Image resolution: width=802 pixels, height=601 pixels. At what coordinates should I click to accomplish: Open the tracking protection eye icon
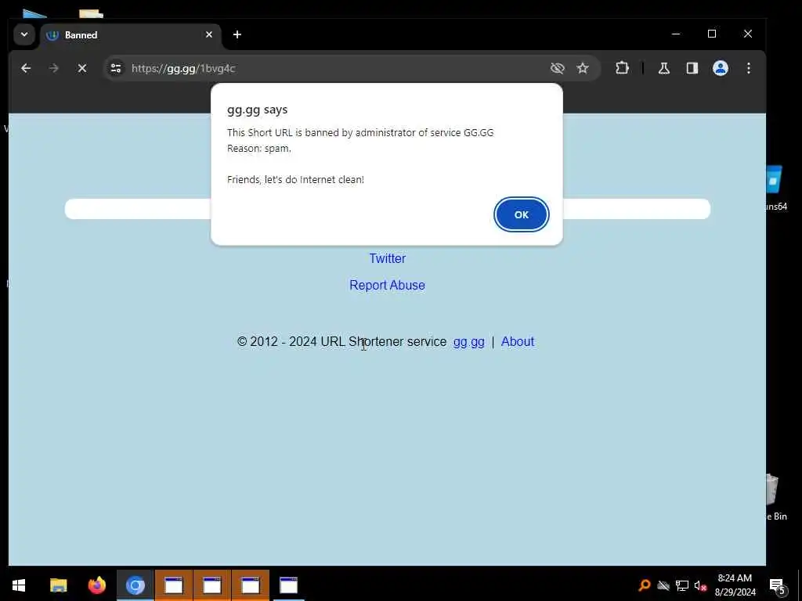tap(557, 69)
